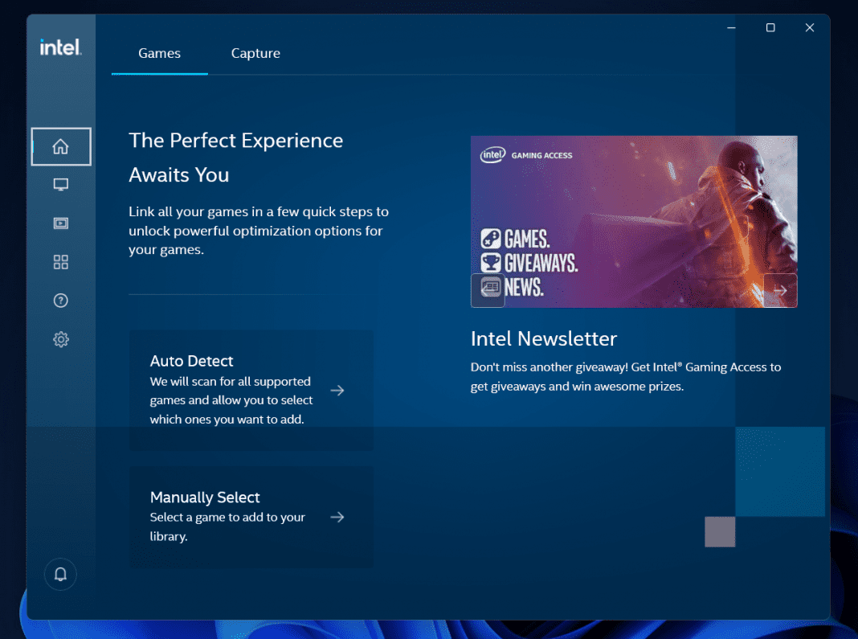Select the Games tab

pos(158,53)
